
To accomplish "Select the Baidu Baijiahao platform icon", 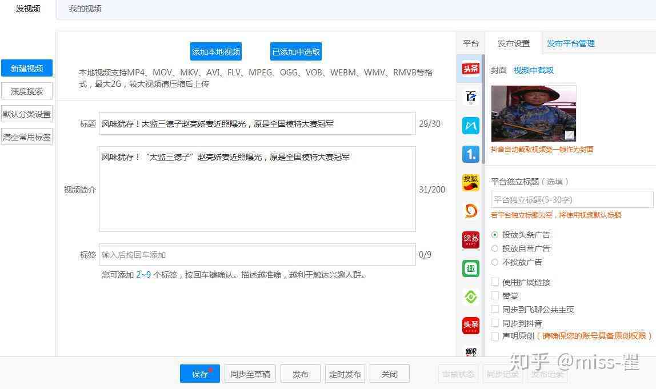I will click(x=471, y=97).
